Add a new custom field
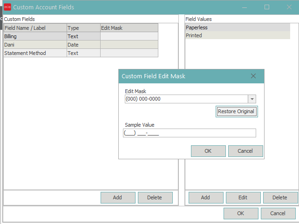 coord(117,197)
